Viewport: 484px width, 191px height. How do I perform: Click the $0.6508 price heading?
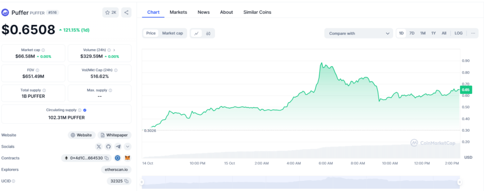[x=28, y=30]
